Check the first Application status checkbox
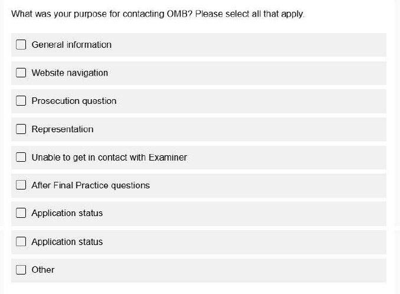Viewport: 400px width, 294px height. [21, 213]
